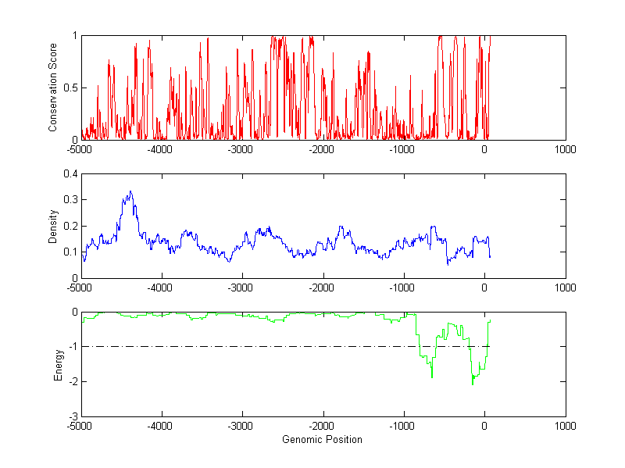Click the dashed black threshold line in Energy plot
This screenshot has height=468, width=625.
click(x=234, y=346)
